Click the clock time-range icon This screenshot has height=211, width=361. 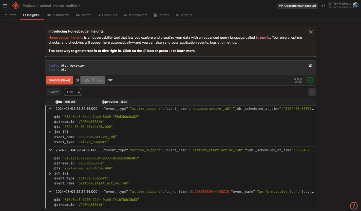[77, 80]
